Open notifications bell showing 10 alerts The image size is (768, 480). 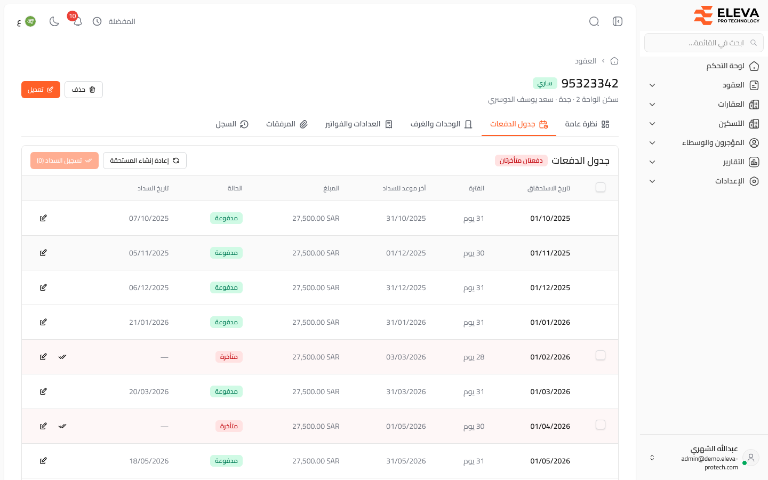77,21
